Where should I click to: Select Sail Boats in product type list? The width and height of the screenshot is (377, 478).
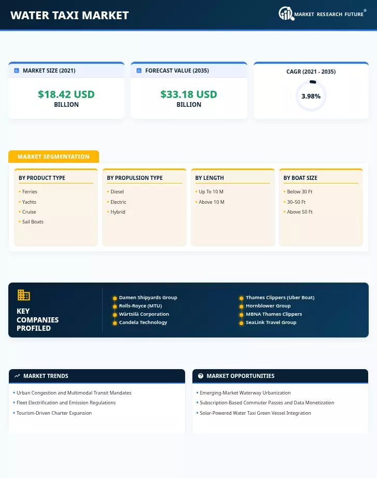pyautogui.click(x=33, y=221)
